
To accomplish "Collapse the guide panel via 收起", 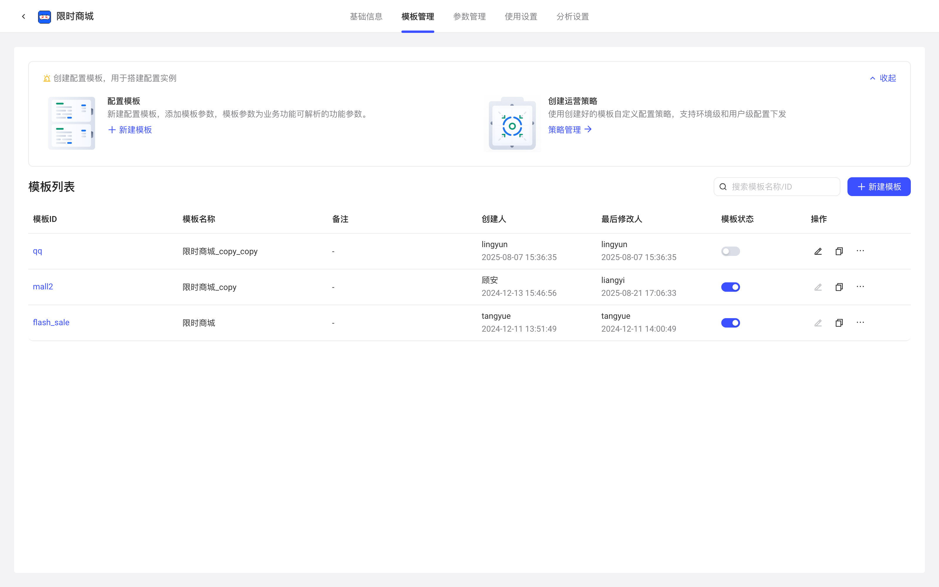I will tap(883, 78).
